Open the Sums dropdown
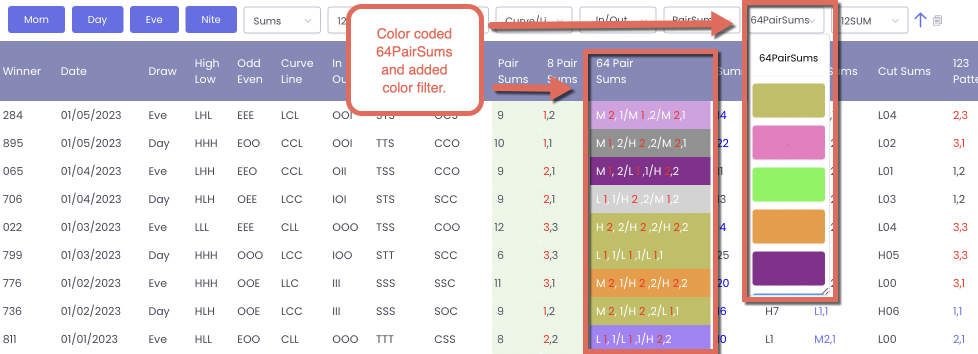Screen dimensions: 978x354 (282, 20)
